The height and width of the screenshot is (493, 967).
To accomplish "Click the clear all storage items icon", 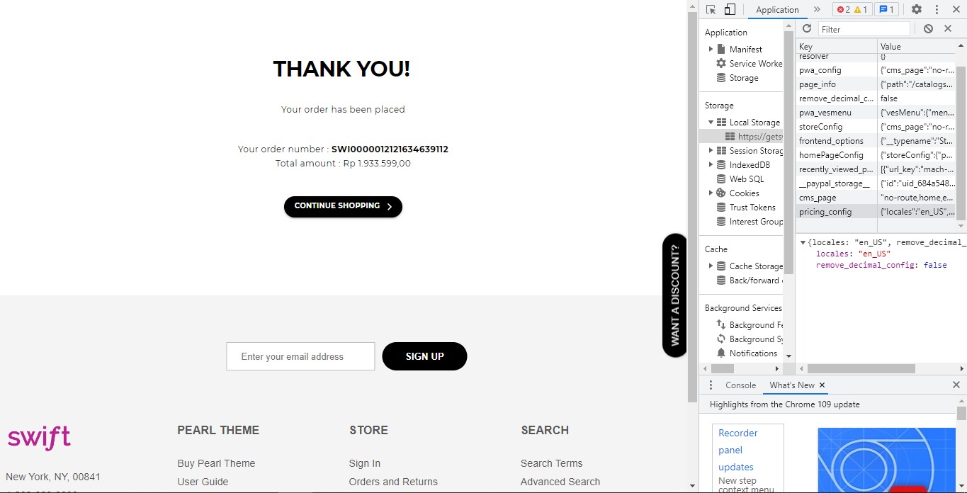I will tap(928, 28).
